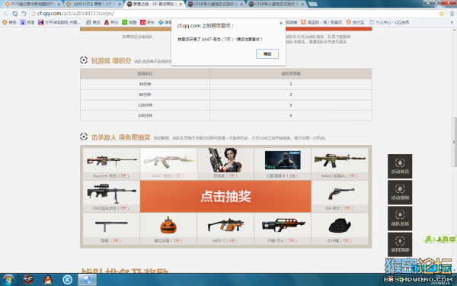Image resolution: width=457 pixels, height=286 pixels.
Task: Switch to the fourth tab CF印军火基地
Action: click(x=215, y=4)
